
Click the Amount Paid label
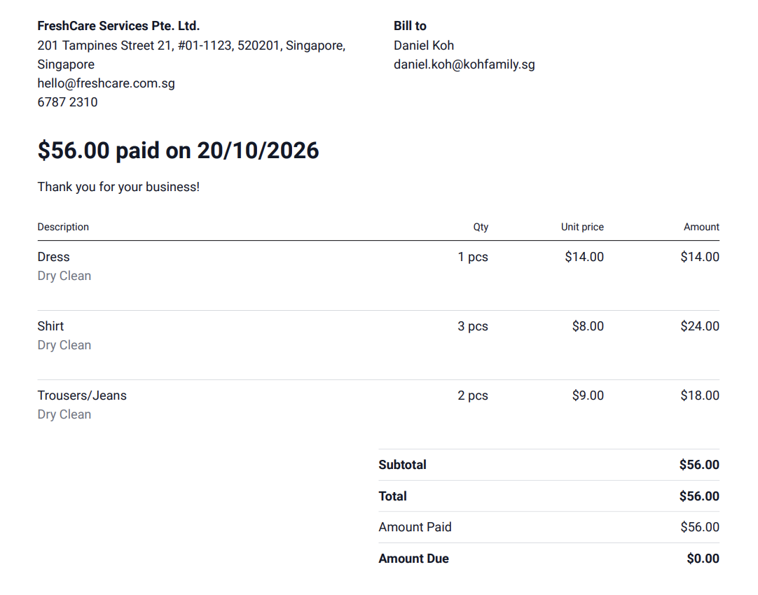(415, 527)
